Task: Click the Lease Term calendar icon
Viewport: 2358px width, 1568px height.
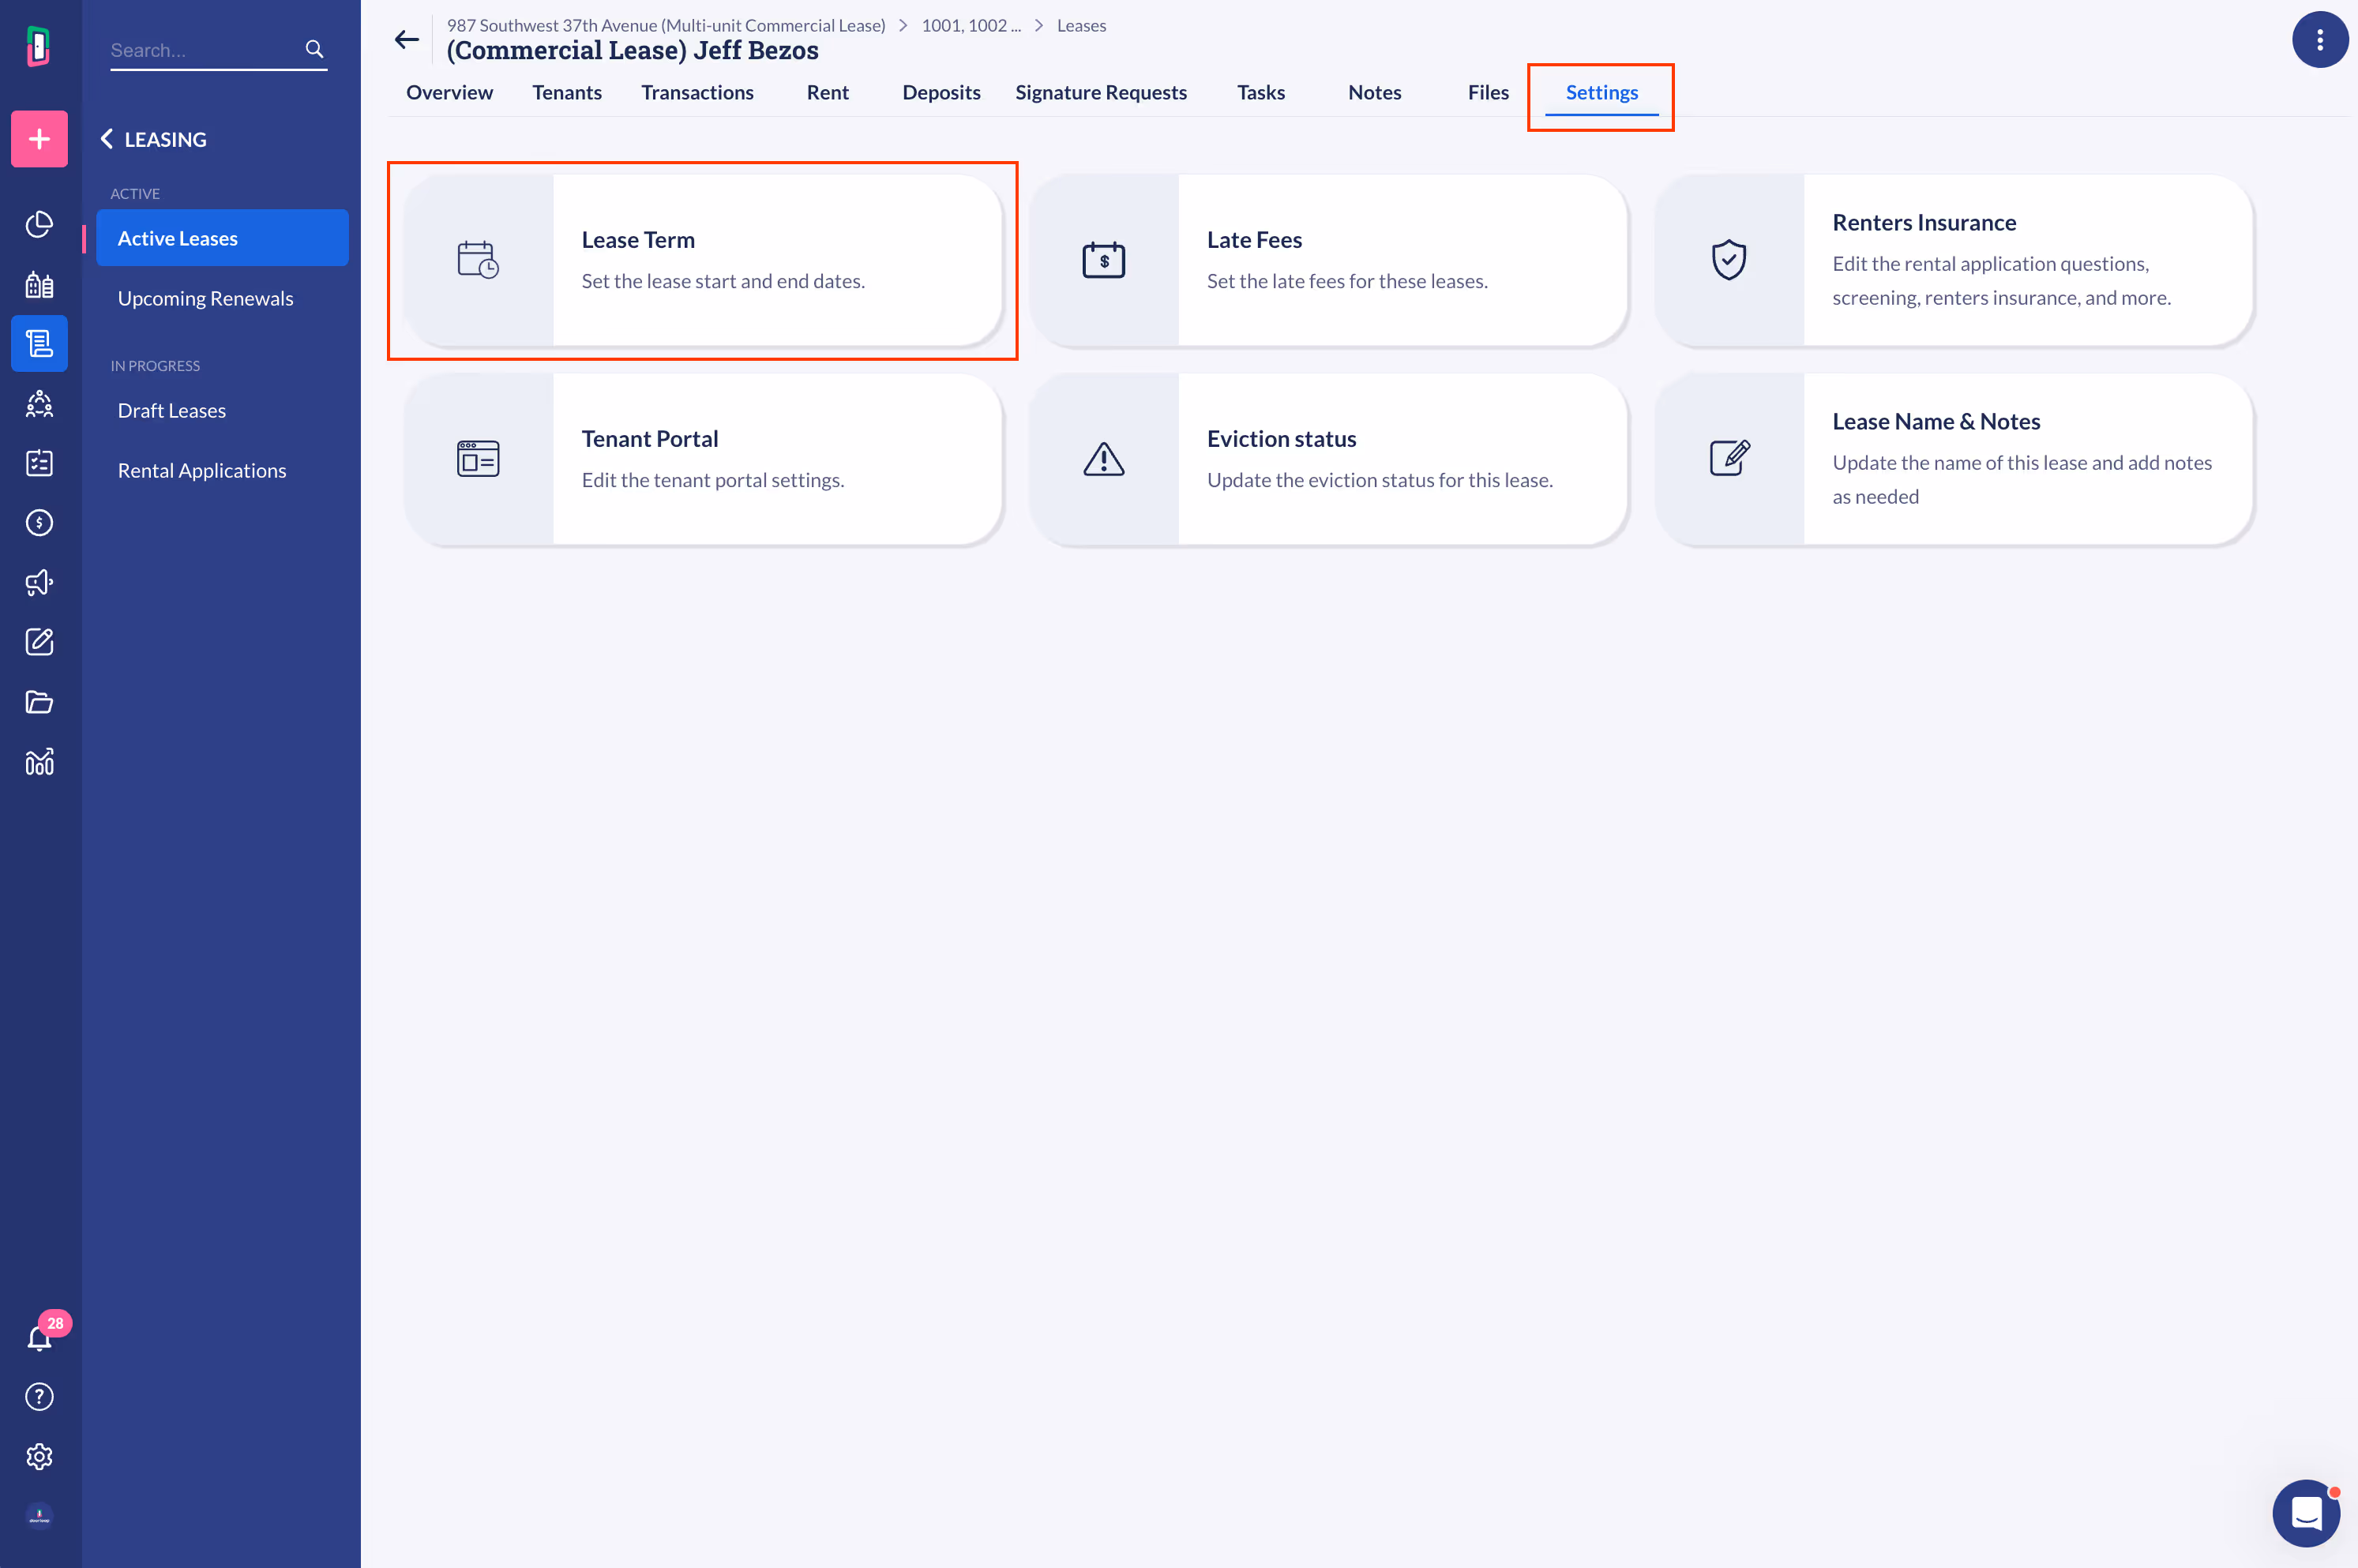Action: pyautogui.click(x=478, y=260)
